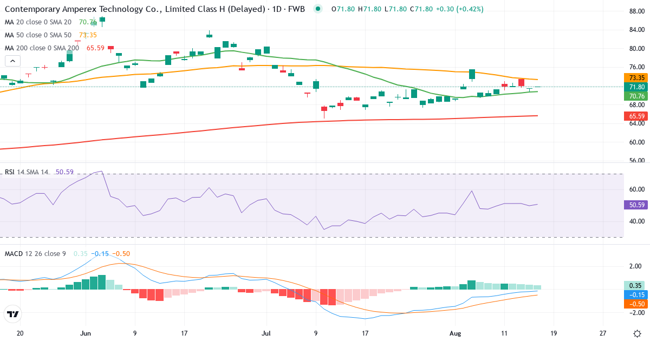650x341 pixels.
Task: Click the MACD scale value -2.00
Action: (x=636, y=313)
